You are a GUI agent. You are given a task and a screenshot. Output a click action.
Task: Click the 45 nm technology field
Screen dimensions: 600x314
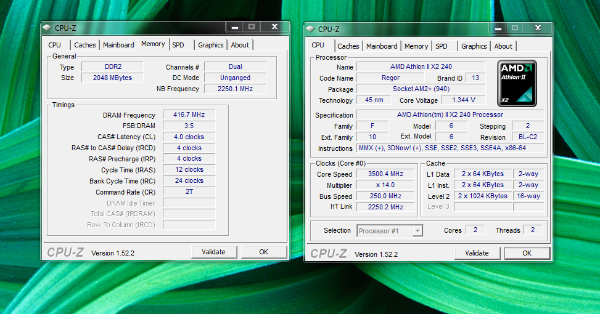374,100
